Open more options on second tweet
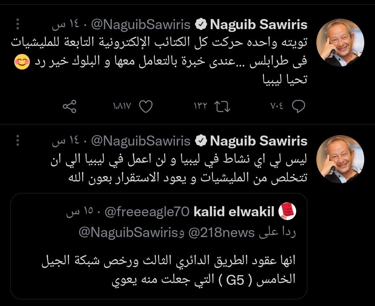This screenshot has width=375, height=306. (18, 141)
